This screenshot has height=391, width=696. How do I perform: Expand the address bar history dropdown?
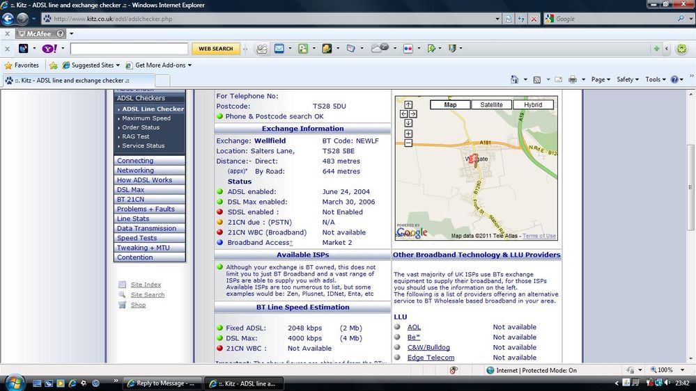click(497, 19)
